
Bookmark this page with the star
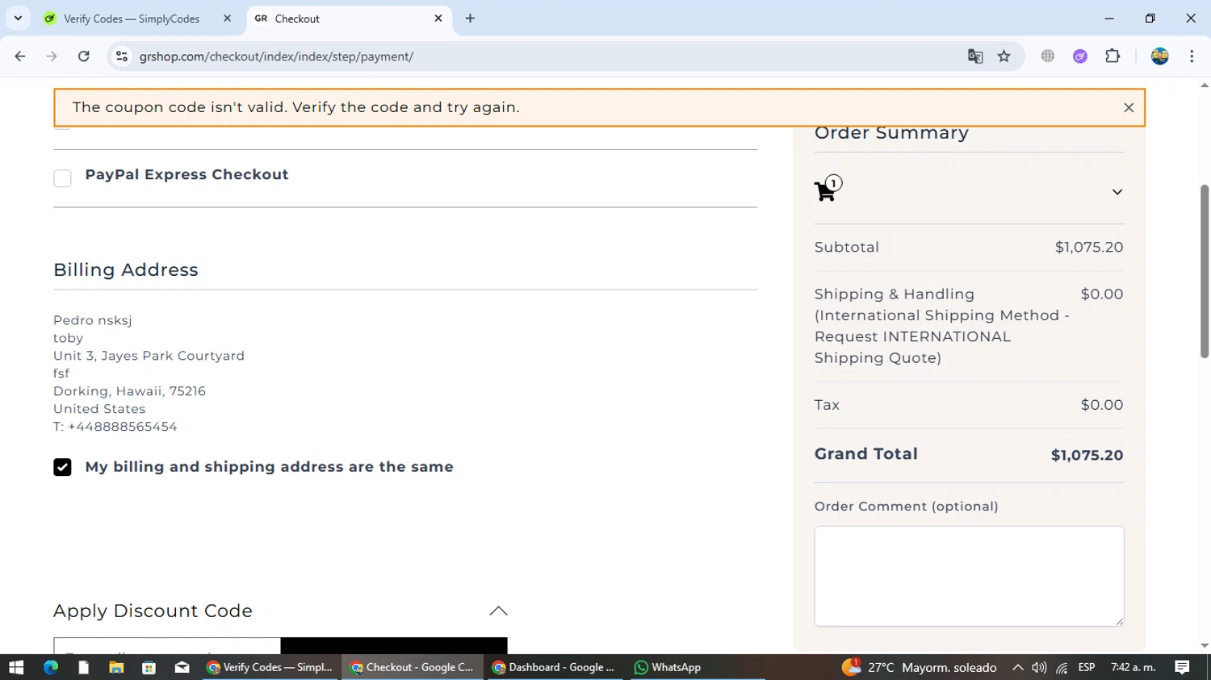1004,56
